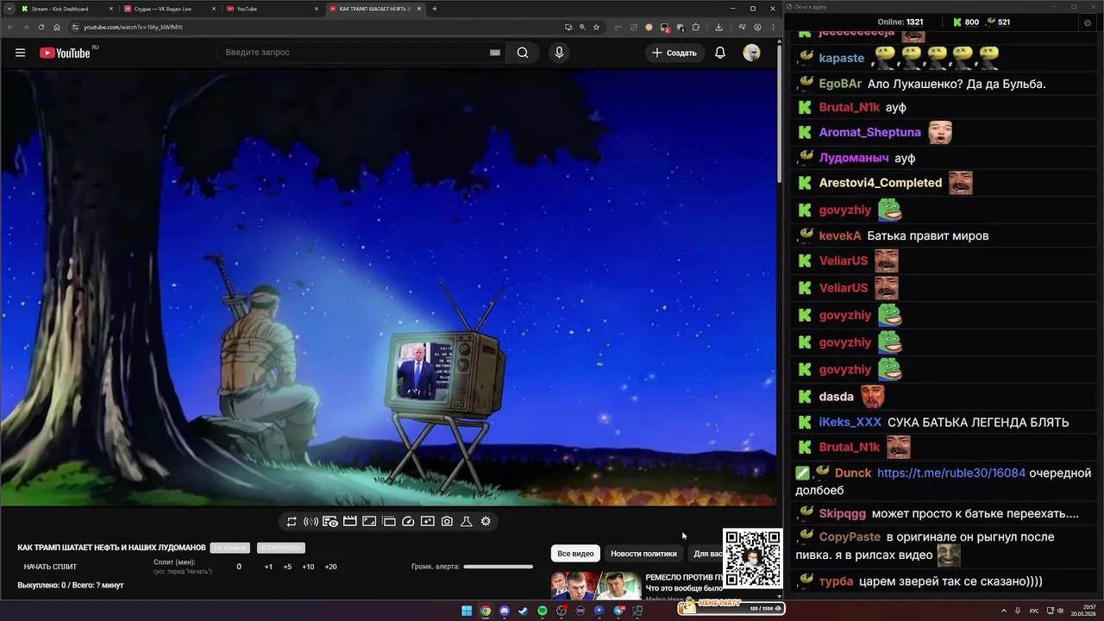Adjust the Громк. алерта volume slider
The height and width of the screenshot is (621, 1104).
click(x=498, y=567)
